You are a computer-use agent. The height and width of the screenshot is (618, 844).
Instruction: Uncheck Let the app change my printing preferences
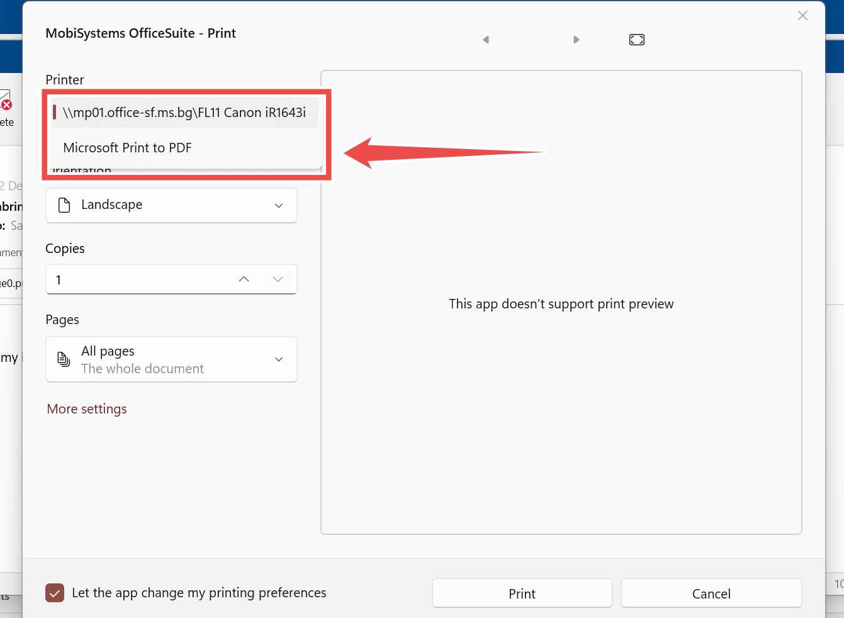[55, 593]
